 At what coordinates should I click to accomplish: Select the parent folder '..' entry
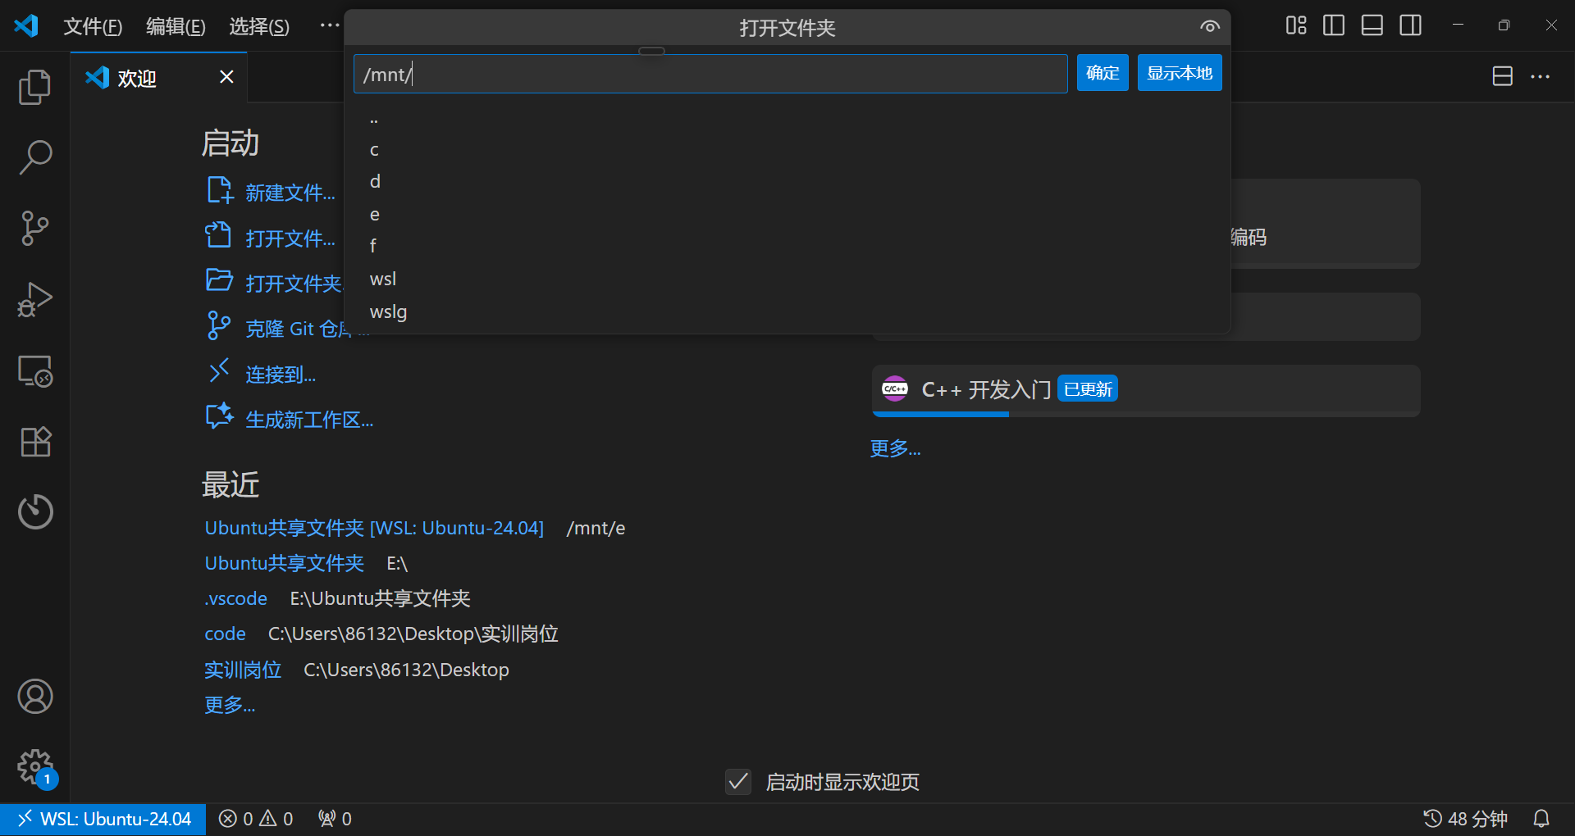787,120
